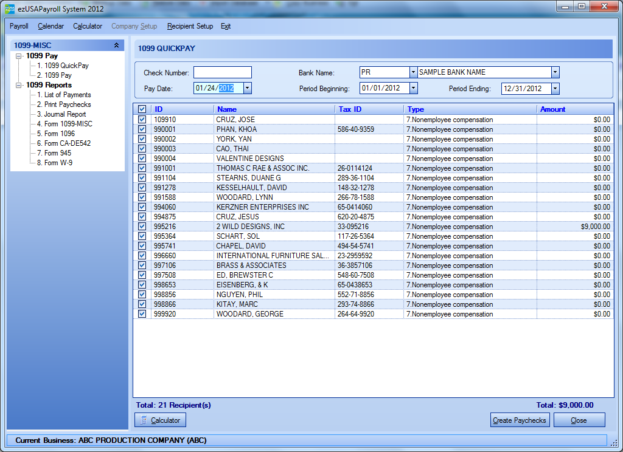Sort table by the Amount column header

point(552,109)
